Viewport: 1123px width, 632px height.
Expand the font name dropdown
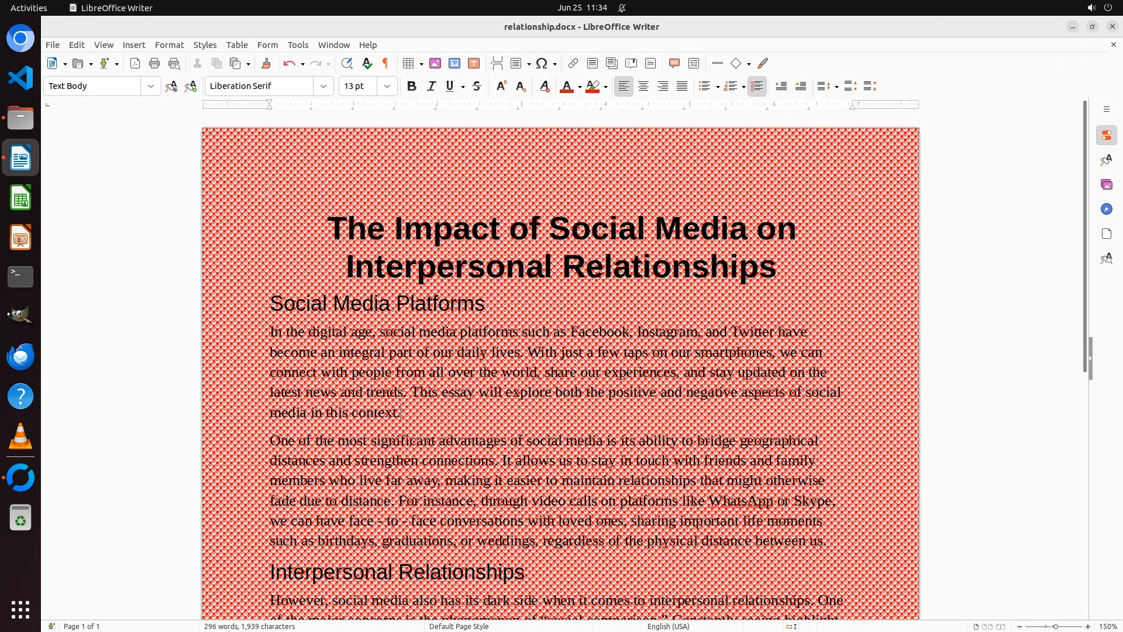(x=323, y=87)
